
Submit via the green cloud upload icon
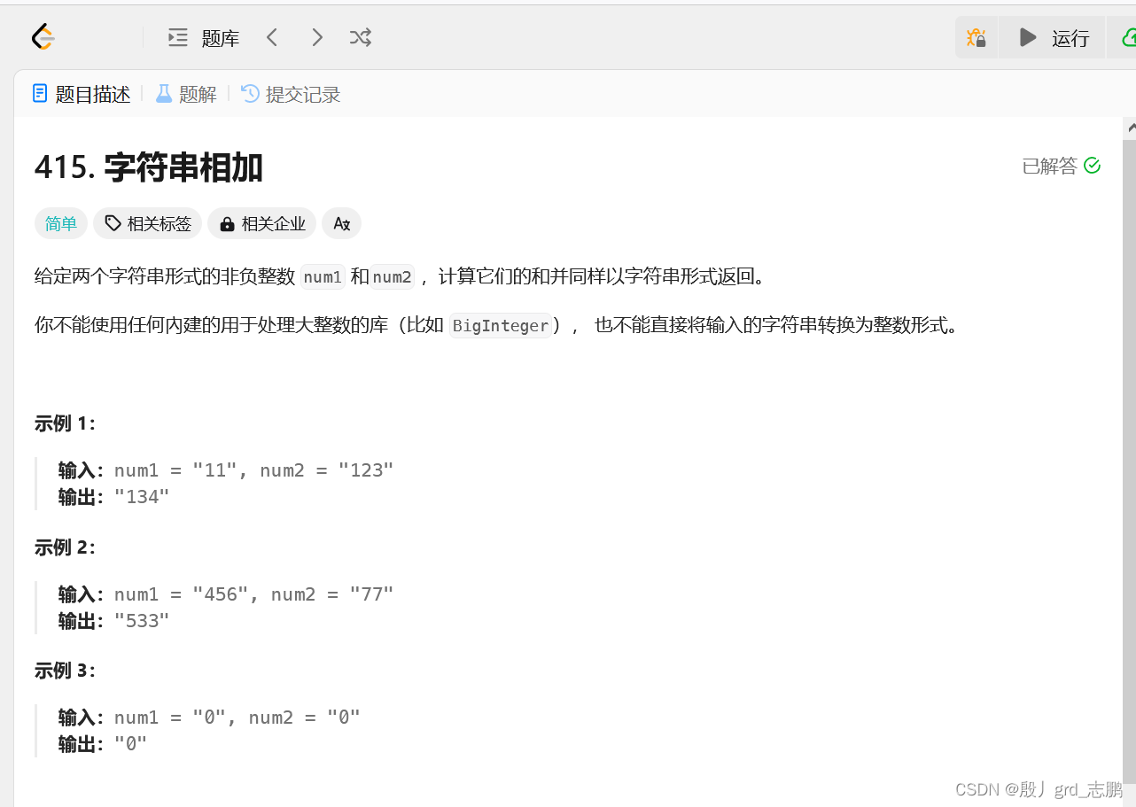pos(1128,38)
